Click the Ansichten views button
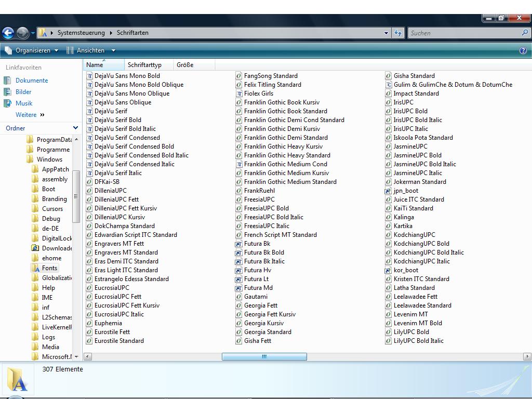This screenshot has width=532, height=399. 87,50
